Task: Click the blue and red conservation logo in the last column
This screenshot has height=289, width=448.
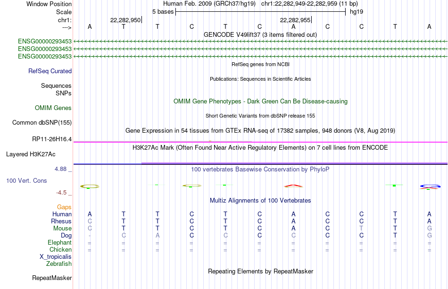Action: [430, 187]
